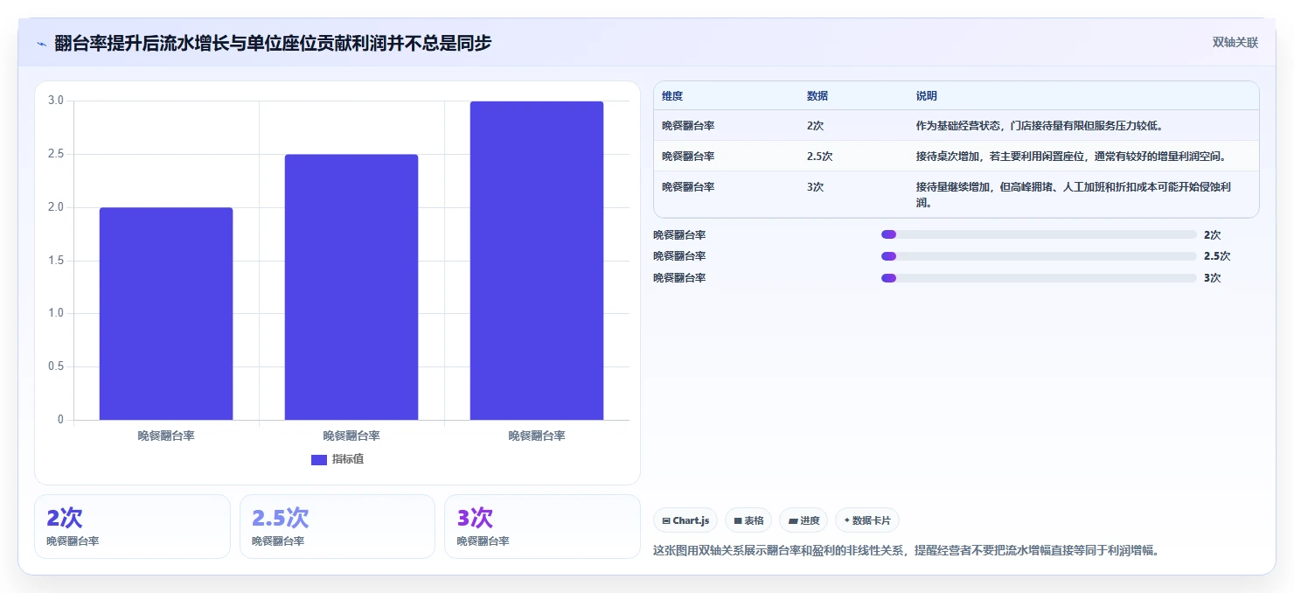The height and width of the screenshot is (593, 1294).
Task: Click the progress bar valued 3次
Action: [1039, 278]
